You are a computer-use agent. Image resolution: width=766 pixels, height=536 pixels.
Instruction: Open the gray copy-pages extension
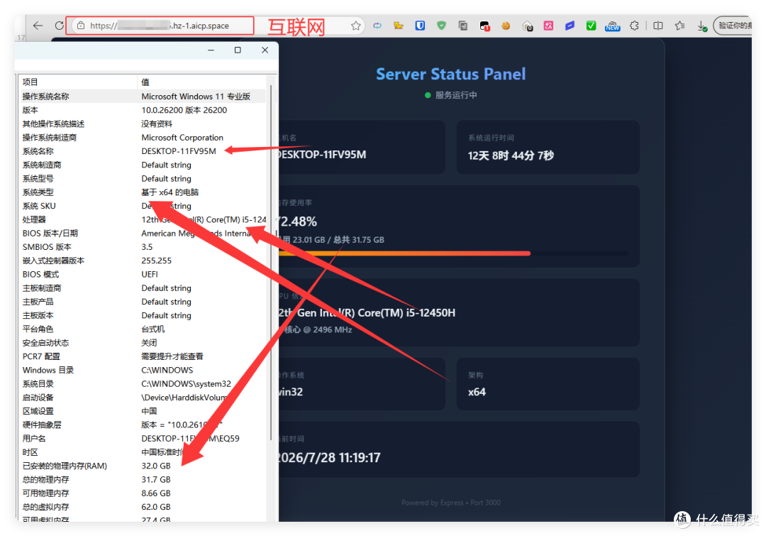pos(462,26)
